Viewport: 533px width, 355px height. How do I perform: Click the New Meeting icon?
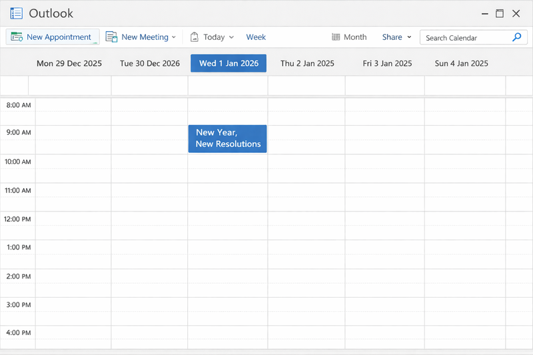[111, 37]
